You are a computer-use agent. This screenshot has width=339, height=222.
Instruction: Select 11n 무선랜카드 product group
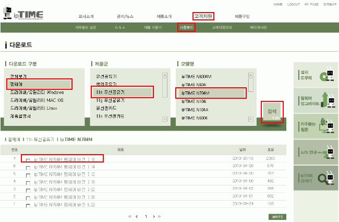pyautogui.click(x=110, y=116)
